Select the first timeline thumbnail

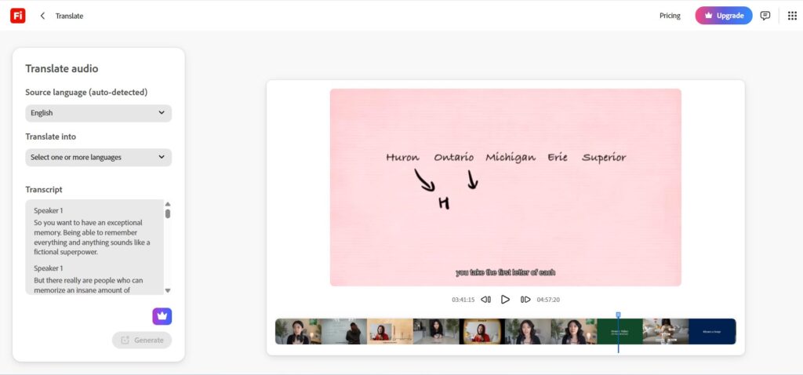(x=298, y=331)
